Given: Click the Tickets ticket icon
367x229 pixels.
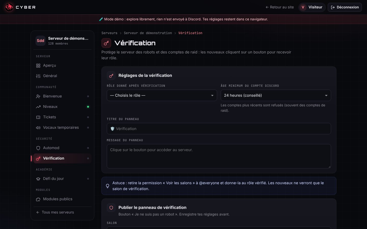Looking at the screenshot, I should tap(38, 117).
